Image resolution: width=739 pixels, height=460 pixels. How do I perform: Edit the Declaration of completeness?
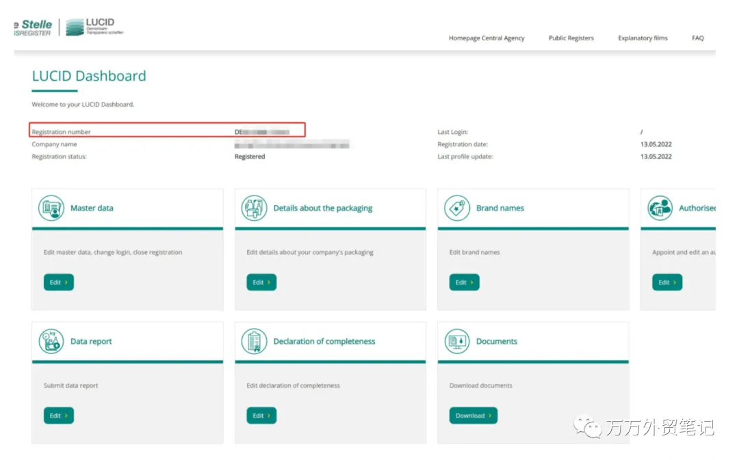(x=261, y=416)
